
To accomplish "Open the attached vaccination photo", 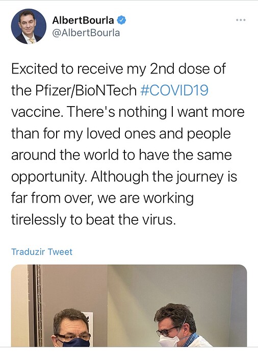I will 129,306.
